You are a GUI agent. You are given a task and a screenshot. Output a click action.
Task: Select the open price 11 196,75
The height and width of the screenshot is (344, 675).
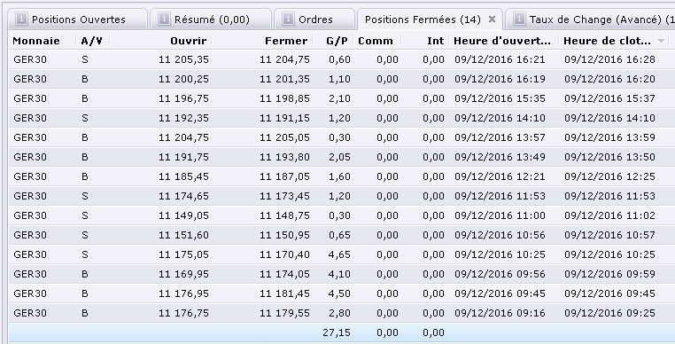pyautogui.click(x=183, y=98)
